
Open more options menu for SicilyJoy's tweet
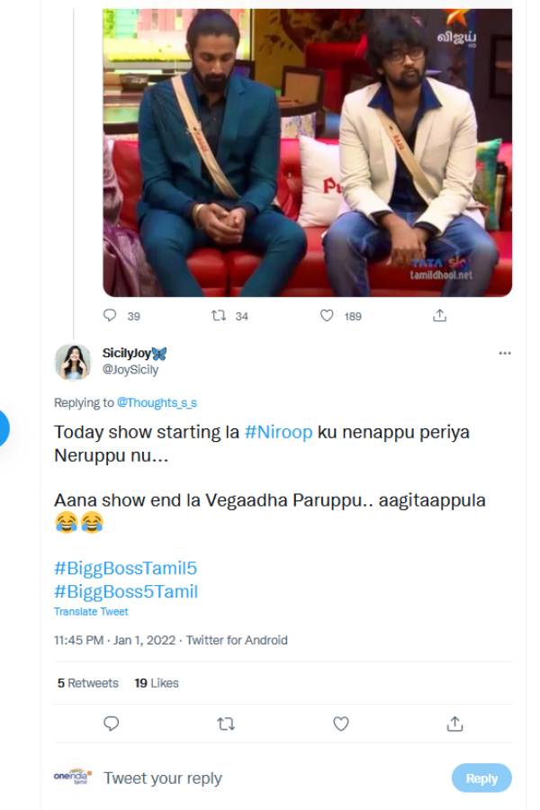(505, 354)
